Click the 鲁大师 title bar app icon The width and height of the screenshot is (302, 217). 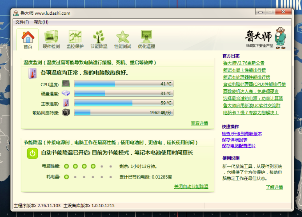tap(16, 13)
